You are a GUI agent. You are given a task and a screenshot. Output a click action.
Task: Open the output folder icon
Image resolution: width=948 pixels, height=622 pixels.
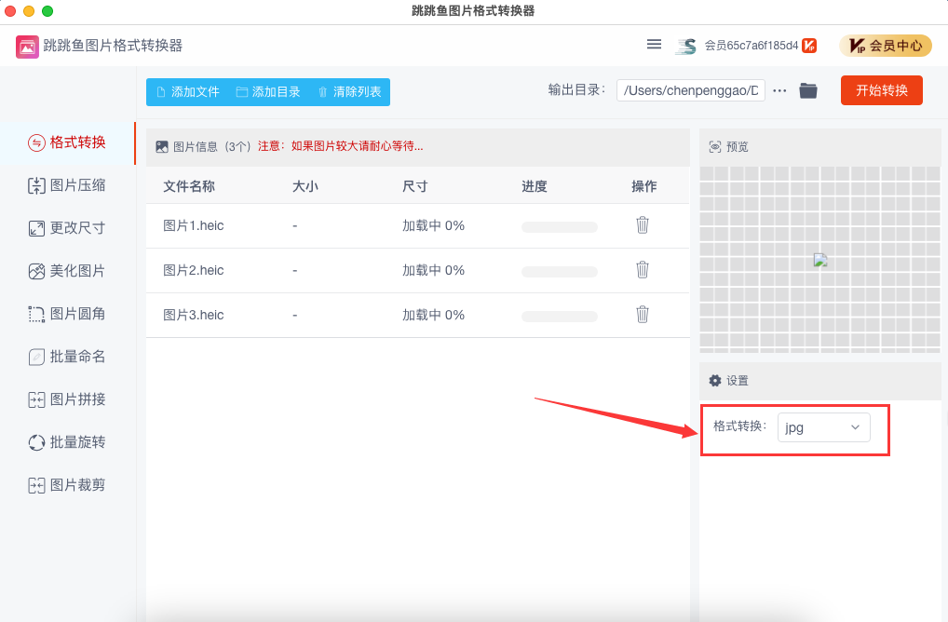coord(807,90)
